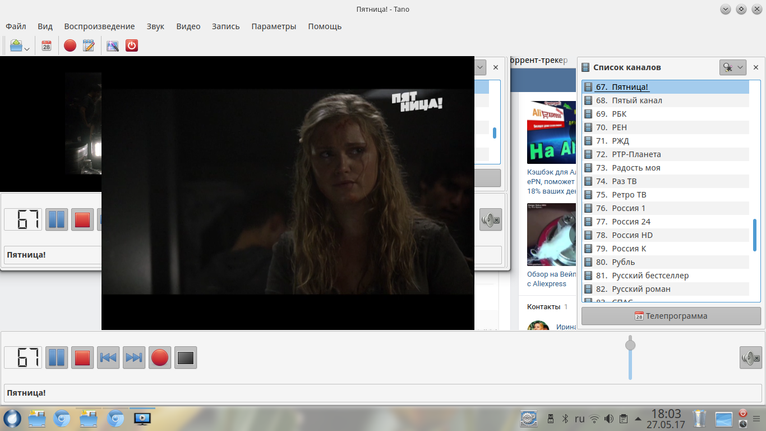The image size is (766, 431).
Task: Click the dark screen snapshot button
Action: [x=186, y=357]
